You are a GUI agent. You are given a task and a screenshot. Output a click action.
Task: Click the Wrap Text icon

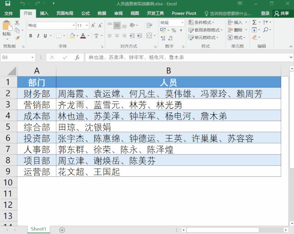click(x=150, y=25)
